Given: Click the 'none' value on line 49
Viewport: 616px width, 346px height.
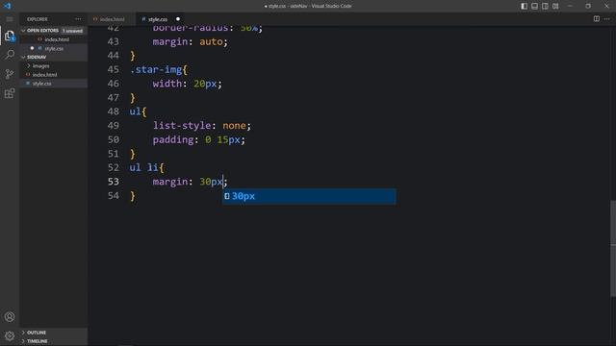Looking at the screenshot, I should click(234, 126).
